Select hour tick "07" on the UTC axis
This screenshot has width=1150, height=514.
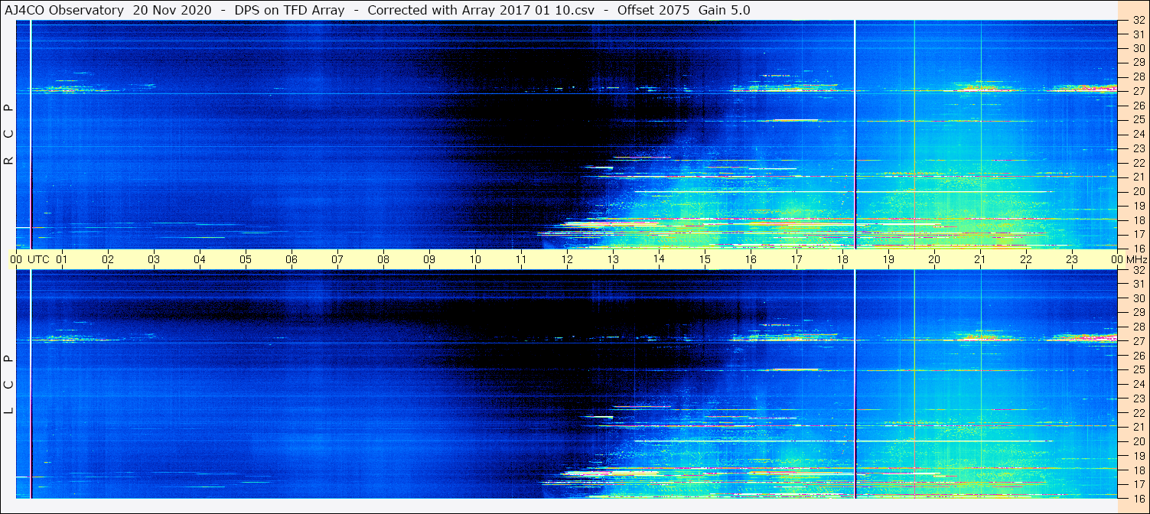337,259
